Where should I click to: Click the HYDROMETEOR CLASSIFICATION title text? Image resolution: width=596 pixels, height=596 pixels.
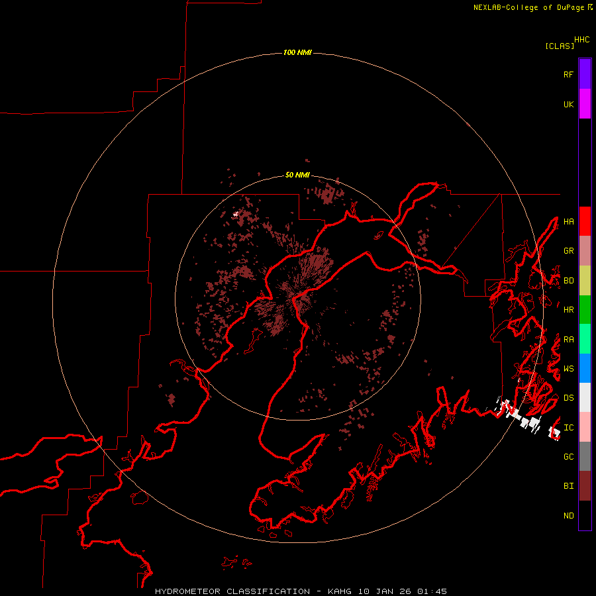232,591
